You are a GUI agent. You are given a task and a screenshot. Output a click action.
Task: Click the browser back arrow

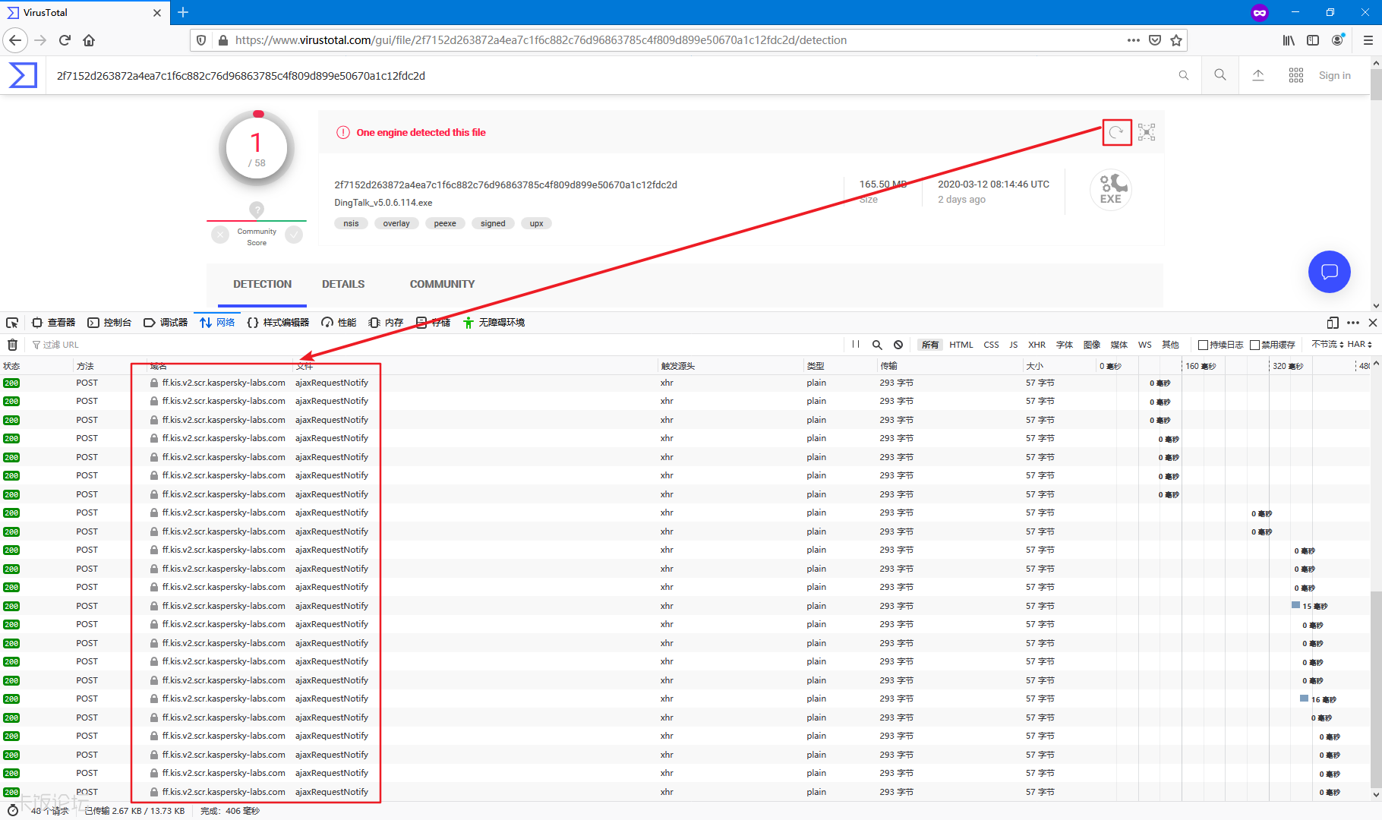[x=15, y=40]
